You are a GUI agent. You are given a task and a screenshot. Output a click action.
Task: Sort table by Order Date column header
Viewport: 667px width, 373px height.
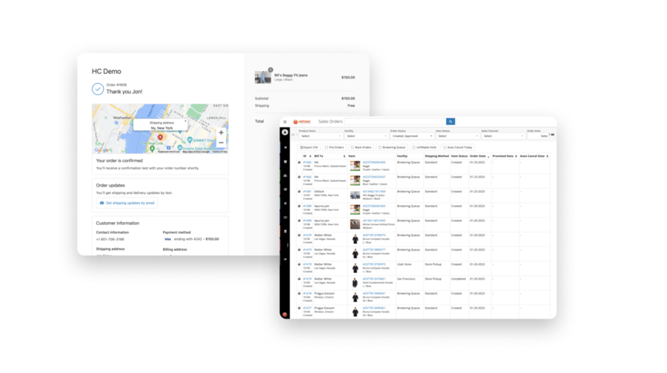[478, 156]
